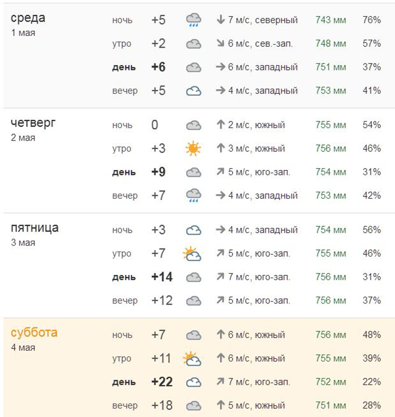
Task: Click the north wind down arrow on Wednesday night
Action: [221, 20]
